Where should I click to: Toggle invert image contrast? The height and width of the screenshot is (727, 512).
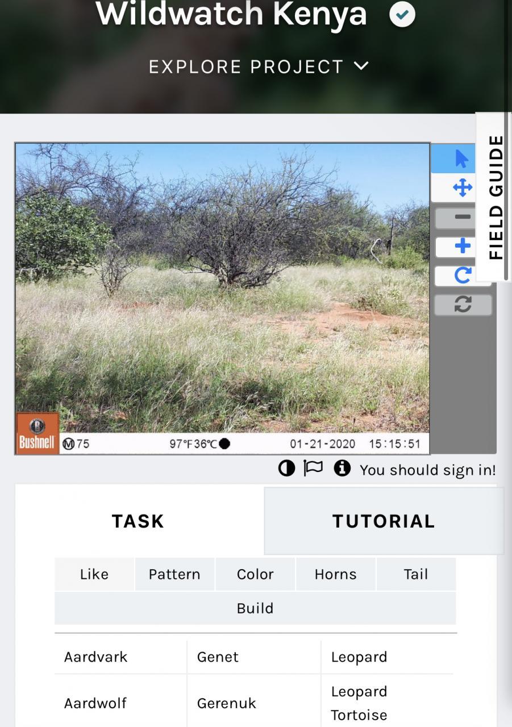[286, 469]
